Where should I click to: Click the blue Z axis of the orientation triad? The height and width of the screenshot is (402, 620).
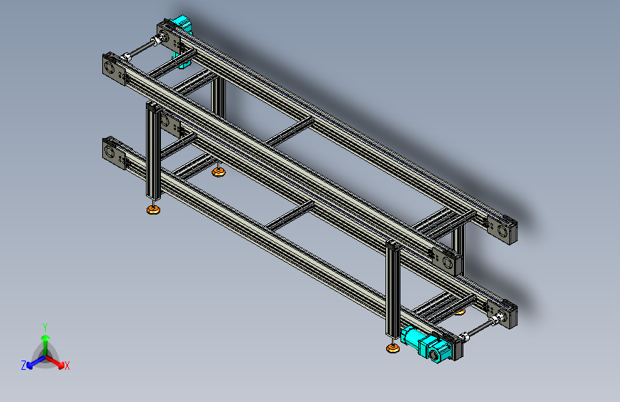tap(36, 362)
